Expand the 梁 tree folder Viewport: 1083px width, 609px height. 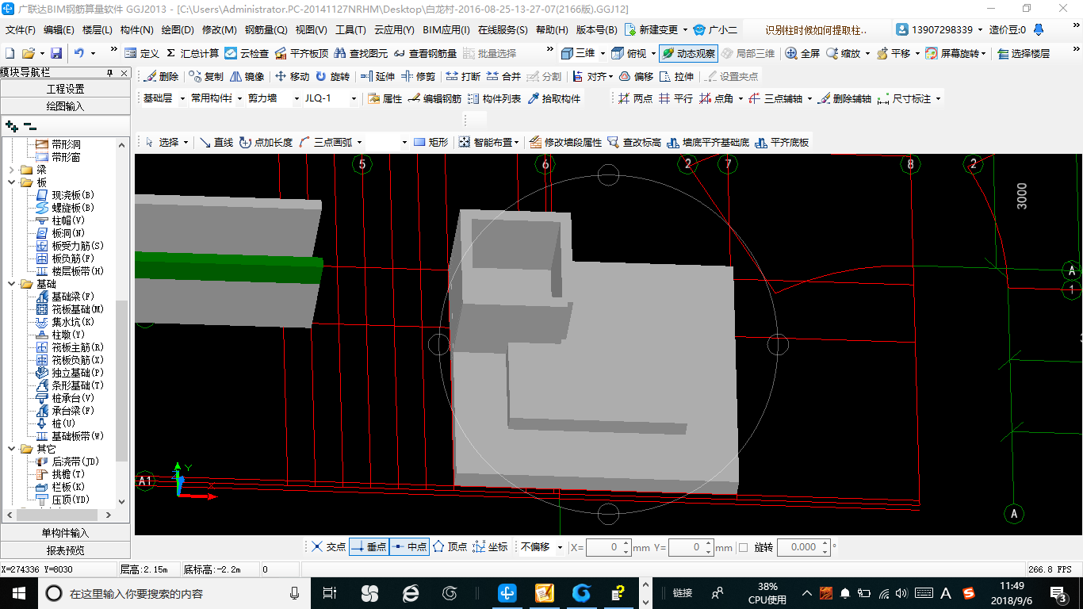click(x=13, y=170)
